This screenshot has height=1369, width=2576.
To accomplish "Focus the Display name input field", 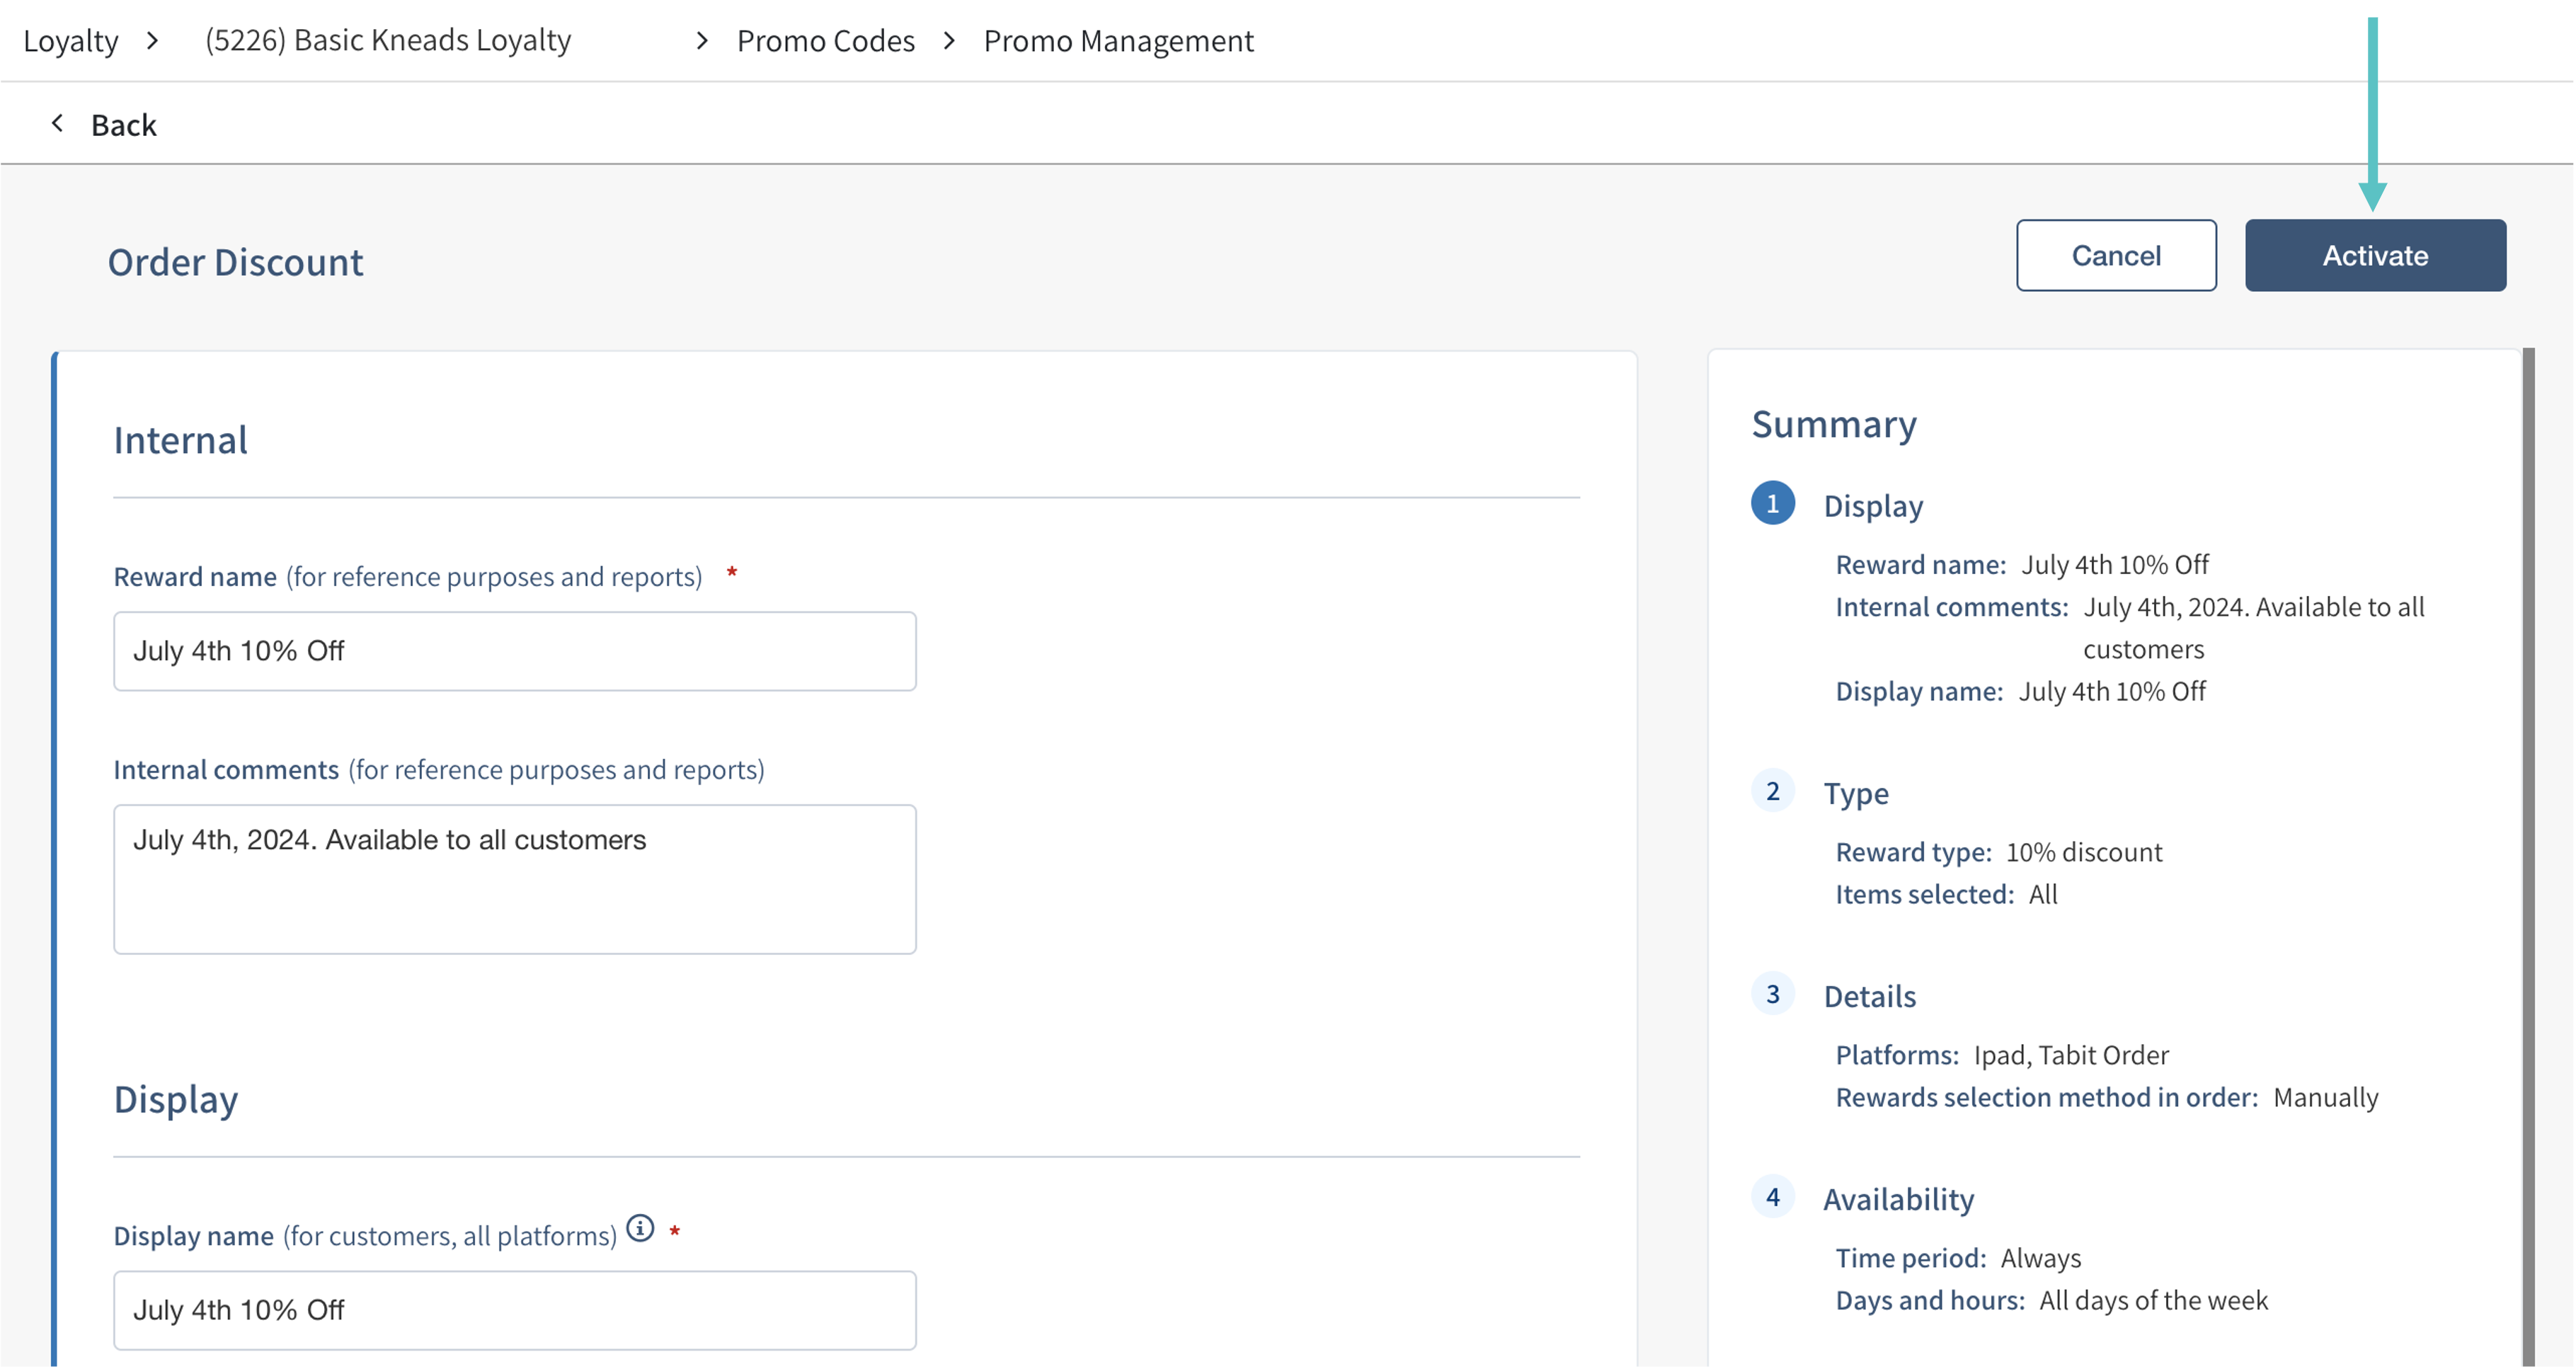I will point(514,1310).
